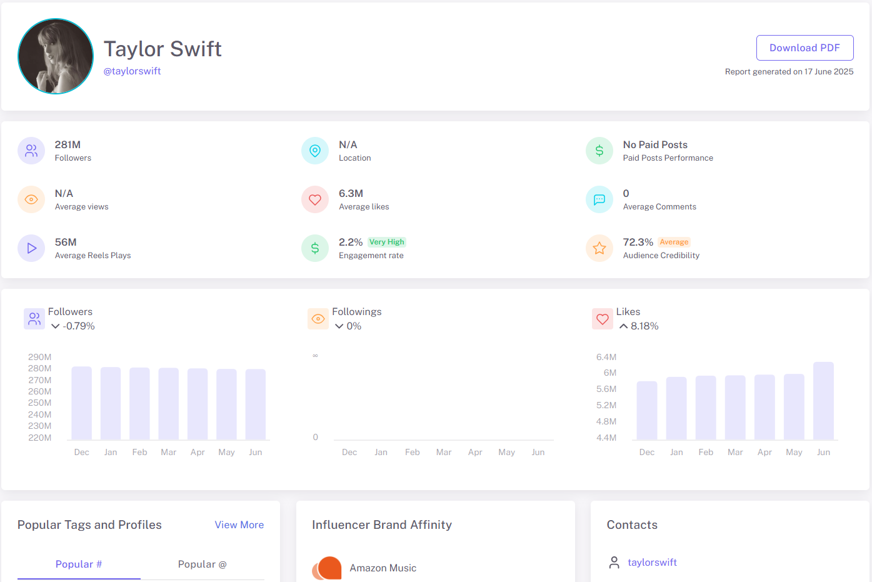Click the 72.3% audience credibility value
This screenshot has height=582, width=872.
pos(638,243)
